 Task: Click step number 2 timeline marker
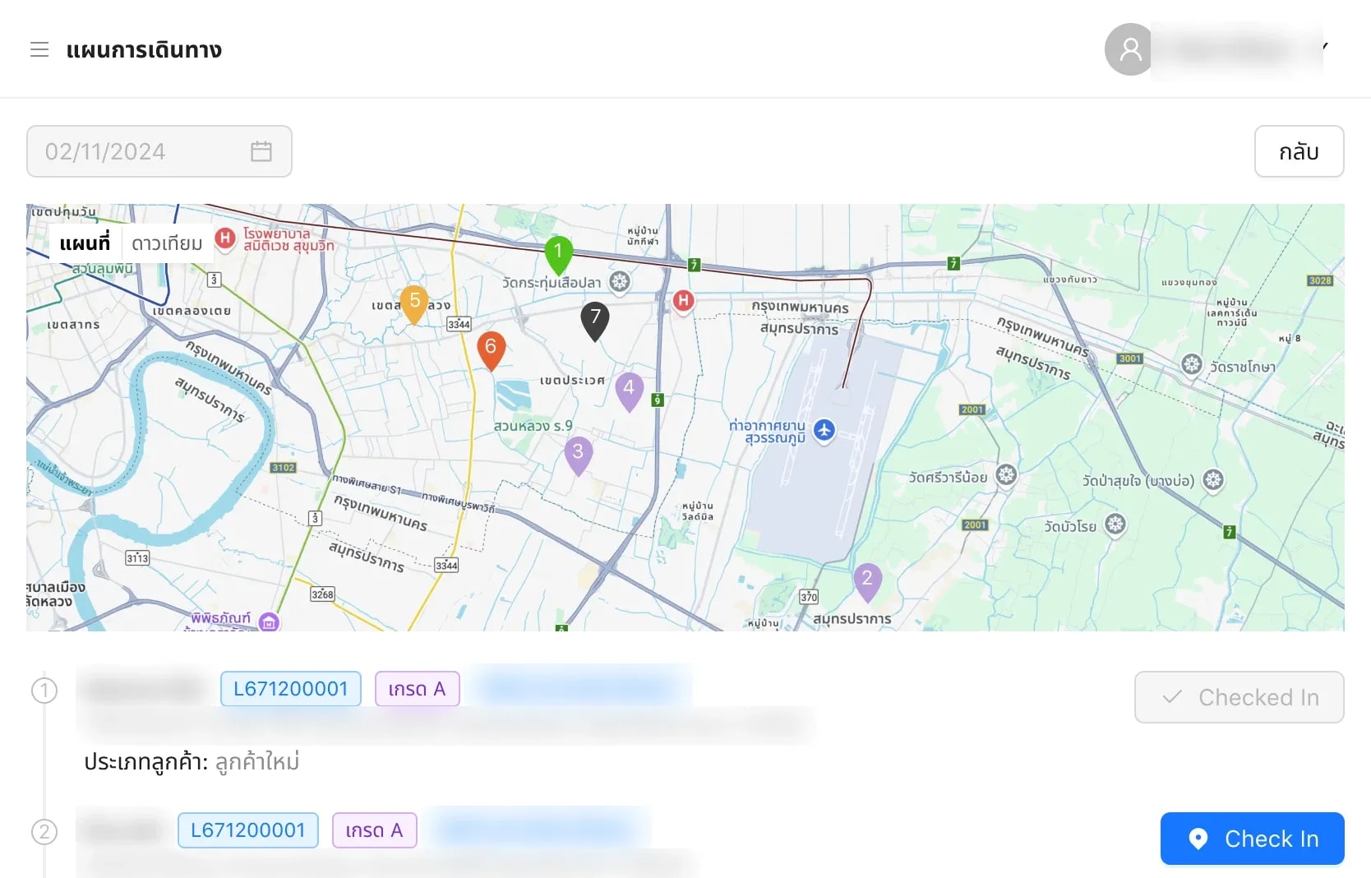44,832
